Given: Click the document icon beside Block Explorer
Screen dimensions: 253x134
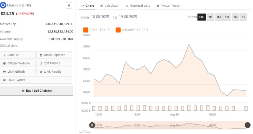Looking at the screenshot, I should click(x=41, y=55).
